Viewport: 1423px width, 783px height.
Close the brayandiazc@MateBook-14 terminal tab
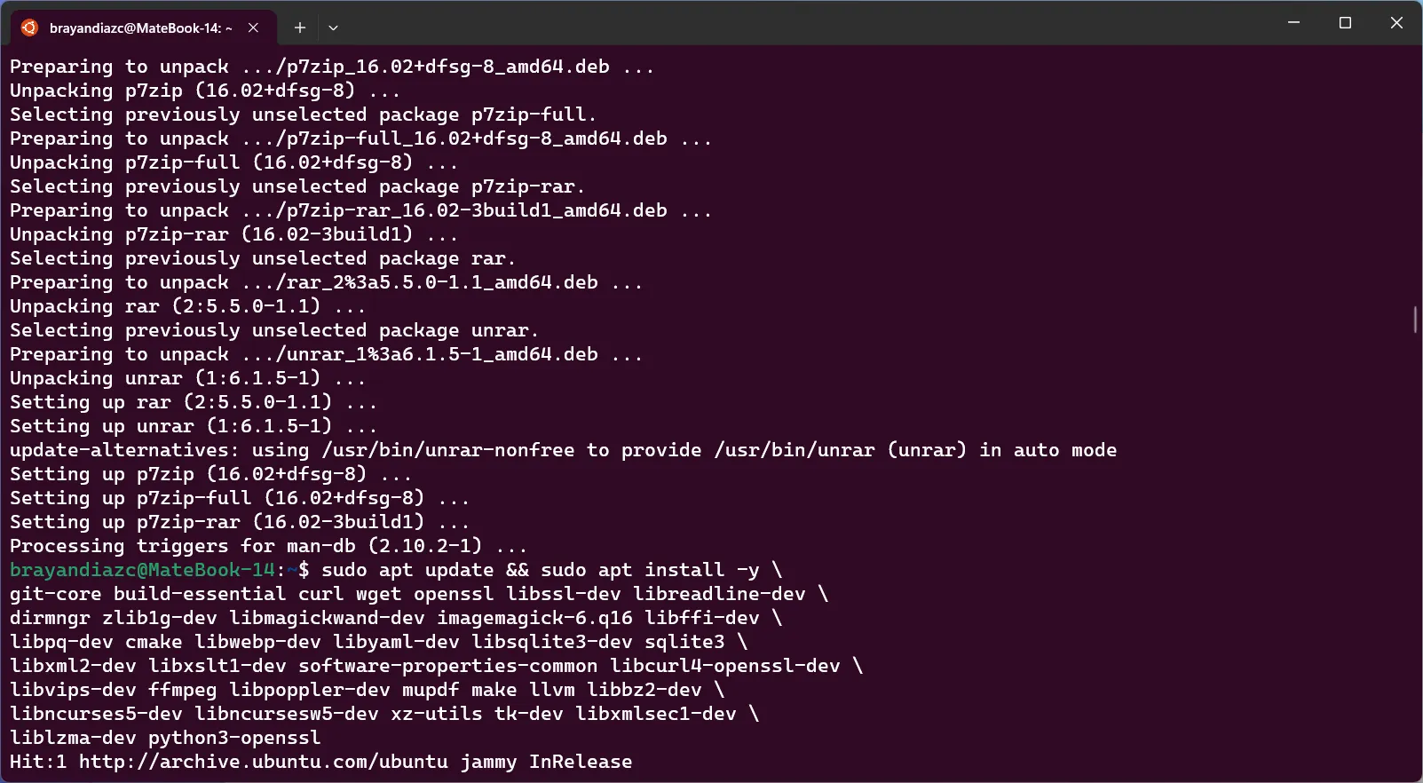pyautogui.click(x=254, y=28)
